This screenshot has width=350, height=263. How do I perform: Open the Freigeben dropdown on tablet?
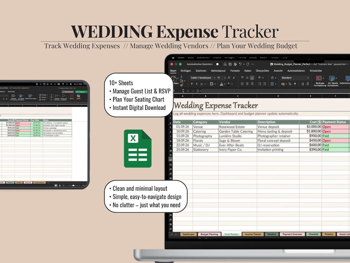coord(87,92)
